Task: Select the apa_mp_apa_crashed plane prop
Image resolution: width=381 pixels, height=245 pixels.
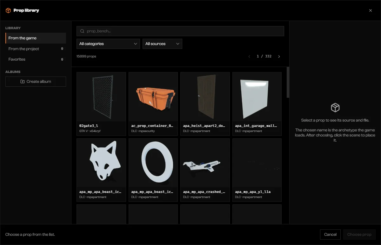Action: (205, 163)
